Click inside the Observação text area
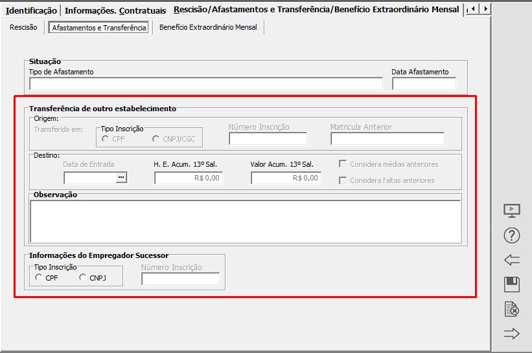This screenshot has height=353, width=532. click(245, 221)
